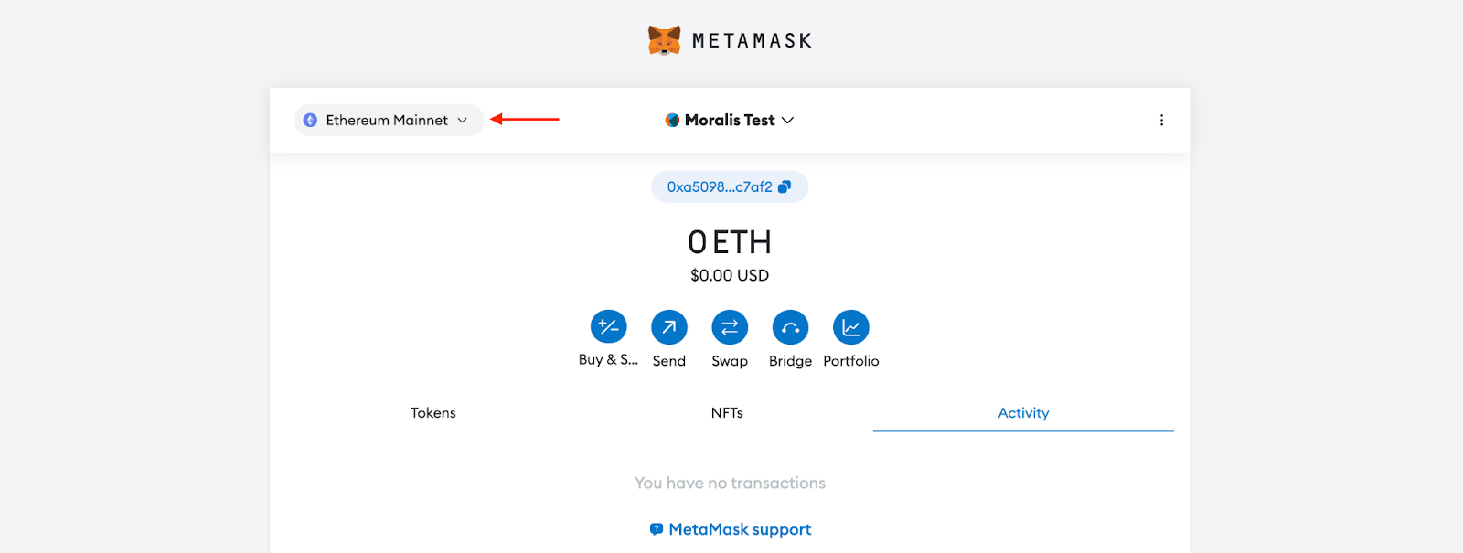1463x553 pixels.
Task: Click the MetaMask fox logo
Action: point(663,39)
